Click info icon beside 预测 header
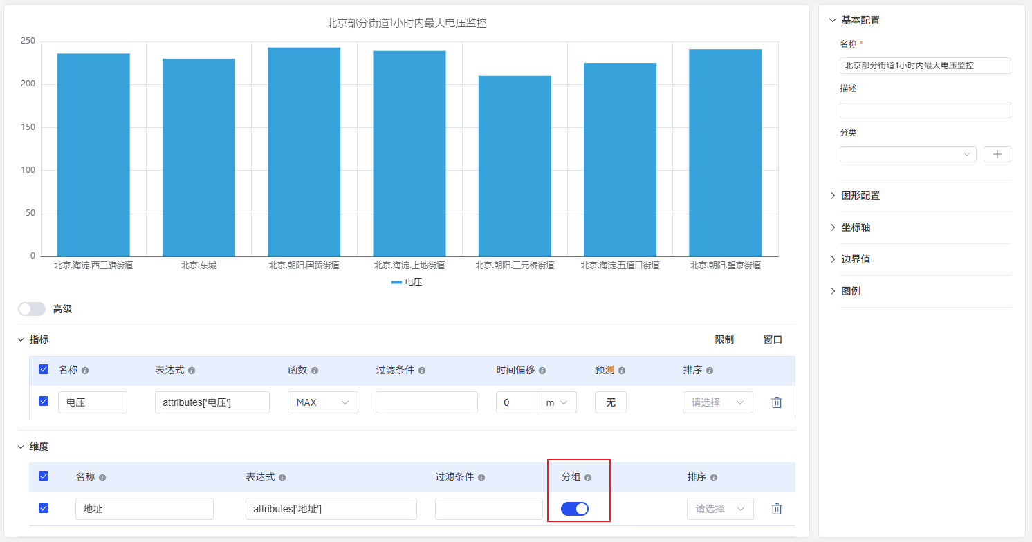Image resolution: width=1032 pixels, height=542 pixels. [622, 371]
